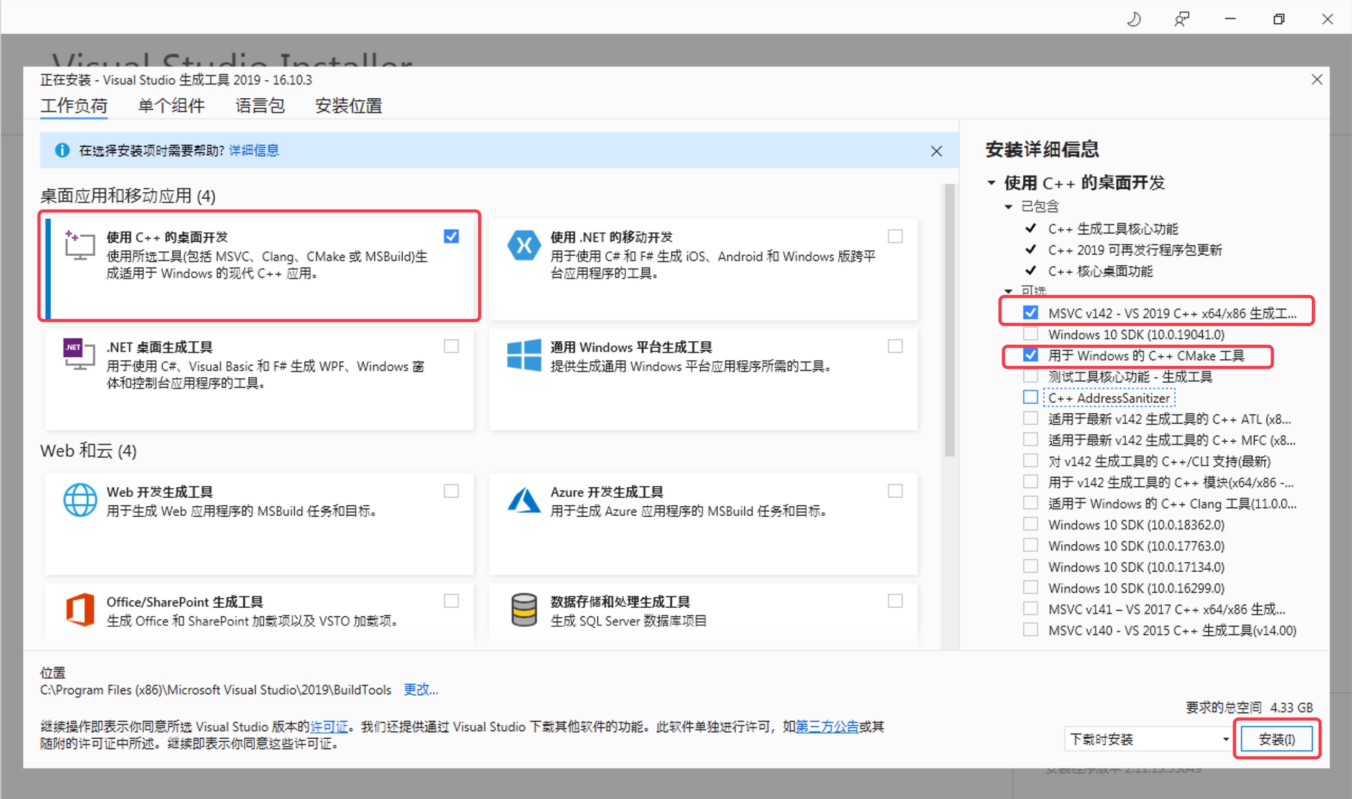The height and width of the screenshot is (799, 1352).
Task: Click the .NET 桌面生成工具 monitor icon
Action: [x=78, y=355]
